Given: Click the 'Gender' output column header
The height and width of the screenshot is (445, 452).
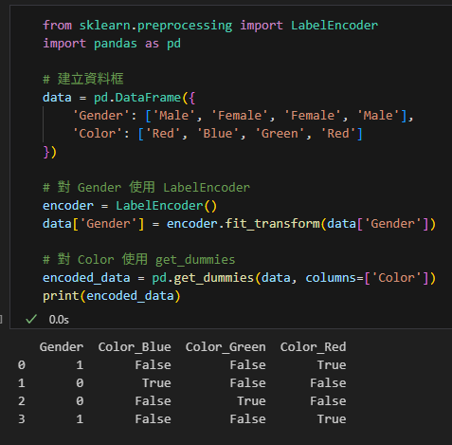Looking at the screenshot, I should tap(62, 347).
